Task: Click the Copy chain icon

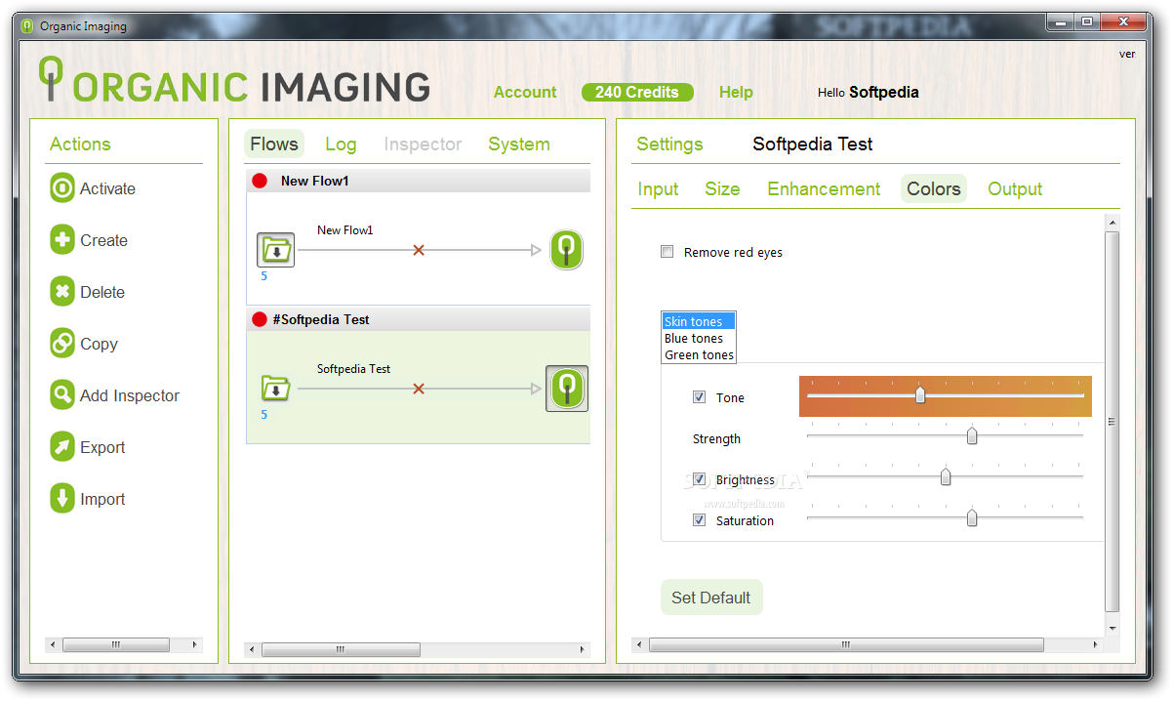Action: [62, 344]
